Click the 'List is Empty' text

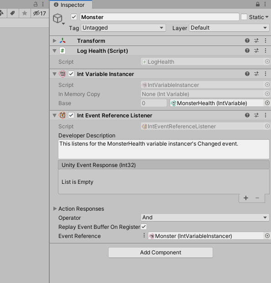click(77, 182)
